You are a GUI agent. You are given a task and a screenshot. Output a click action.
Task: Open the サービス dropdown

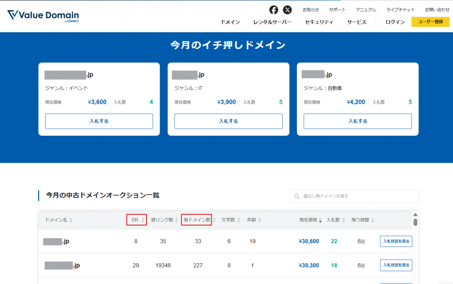pyautogui.click(x=357, y=21)
